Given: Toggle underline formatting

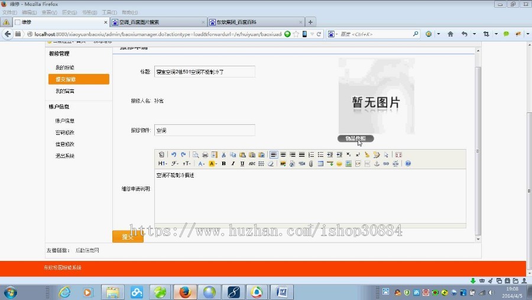Looking at the screenshot, I should tap(242, 164).
